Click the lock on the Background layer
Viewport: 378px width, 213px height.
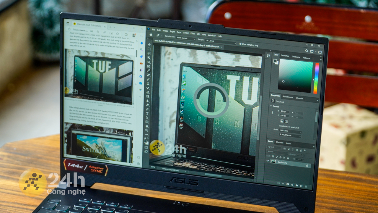[307, 166]
